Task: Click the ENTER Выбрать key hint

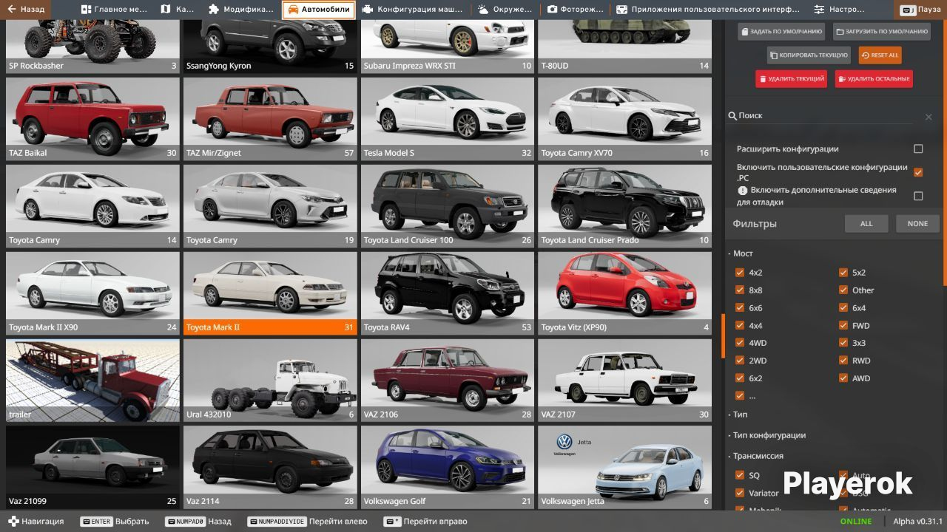Action: pos(115,522)
